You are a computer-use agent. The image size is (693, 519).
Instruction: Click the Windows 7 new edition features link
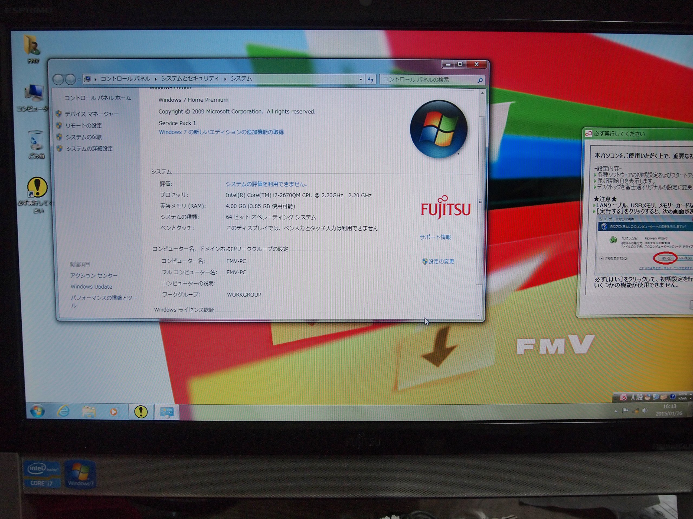coord(221,132)
